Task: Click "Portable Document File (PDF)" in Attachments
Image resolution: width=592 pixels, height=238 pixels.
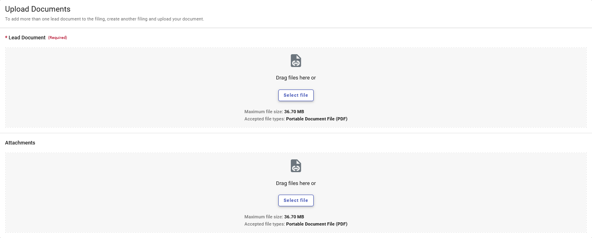Action: click(x=317, y=224)
